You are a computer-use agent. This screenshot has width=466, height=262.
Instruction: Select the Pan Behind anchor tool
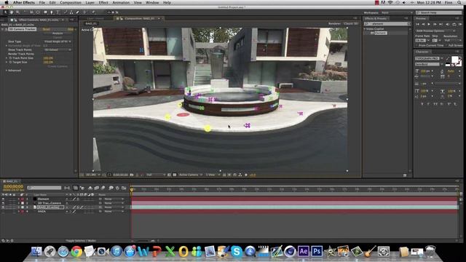pos(38,12)
